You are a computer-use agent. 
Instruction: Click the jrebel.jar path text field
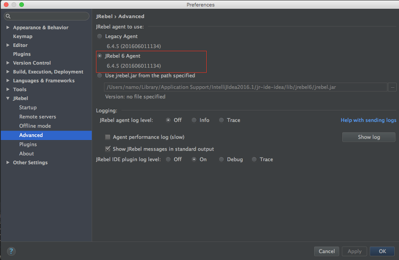click(x=245, y=87)
